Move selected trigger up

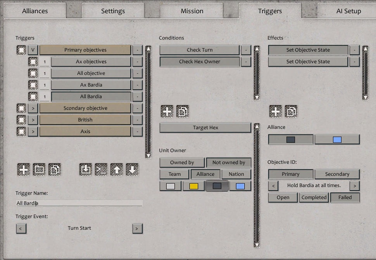117,170
